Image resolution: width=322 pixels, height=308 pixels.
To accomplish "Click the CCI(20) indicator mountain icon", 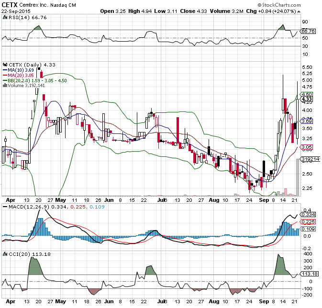I will pos(5,254).
